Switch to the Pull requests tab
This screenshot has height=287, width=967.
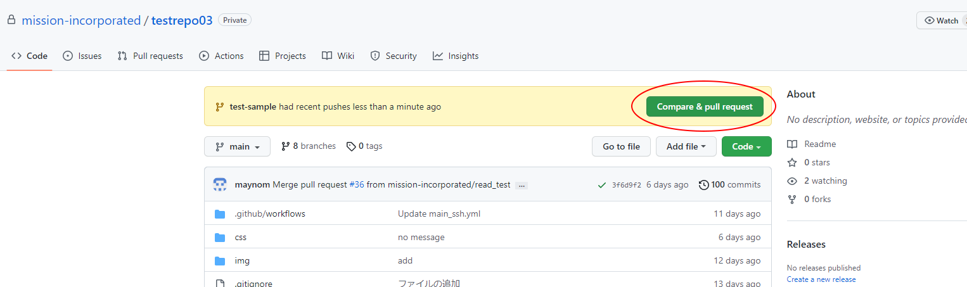[150, 56]
